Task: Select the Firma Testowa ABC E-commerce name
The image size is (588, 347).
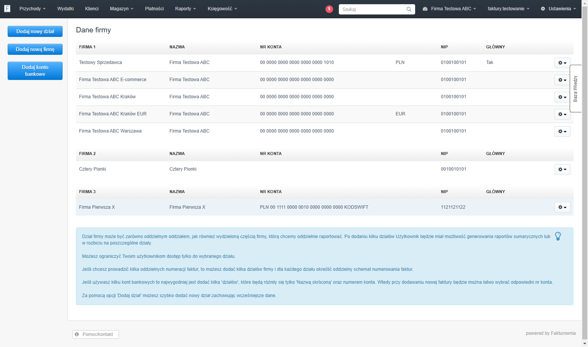Action: point(113,80)
